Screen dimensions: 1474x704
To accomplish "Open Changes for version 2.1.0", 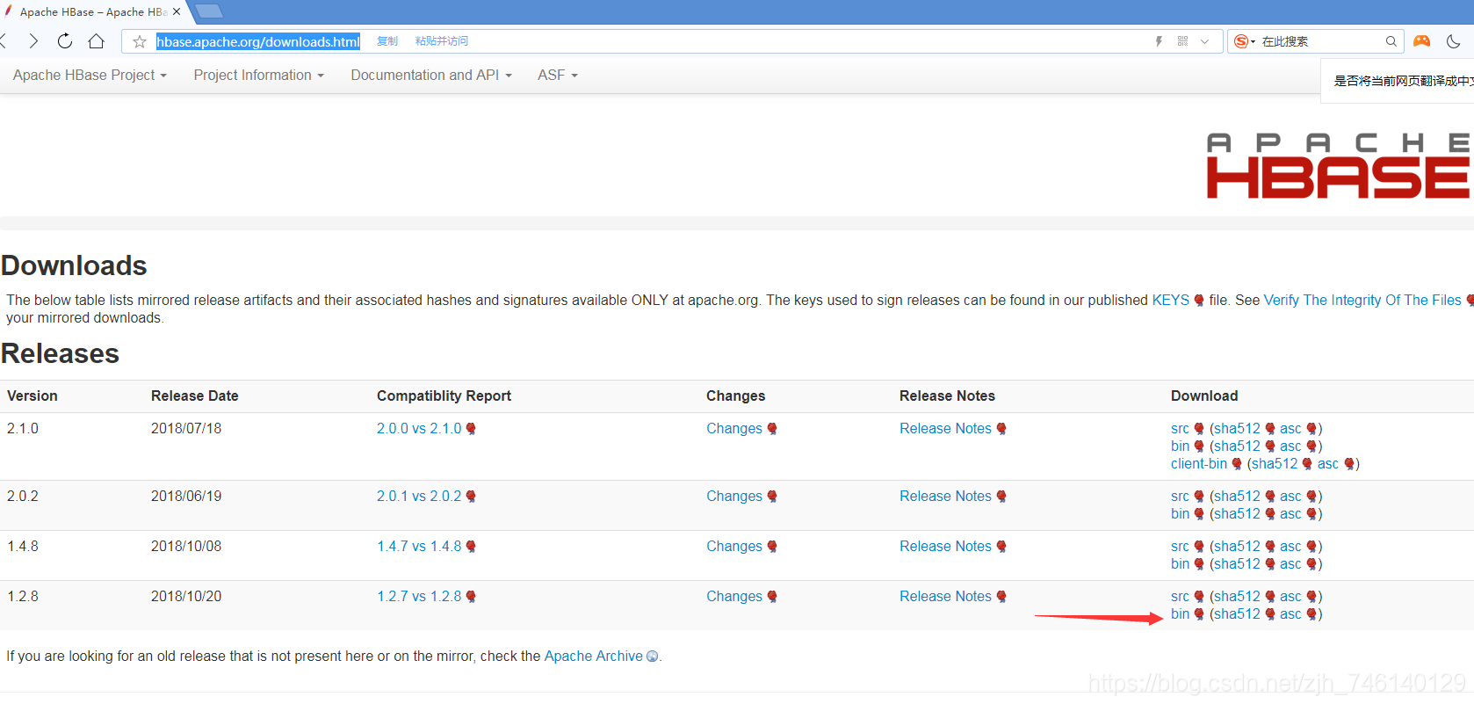I will point(734,428).
